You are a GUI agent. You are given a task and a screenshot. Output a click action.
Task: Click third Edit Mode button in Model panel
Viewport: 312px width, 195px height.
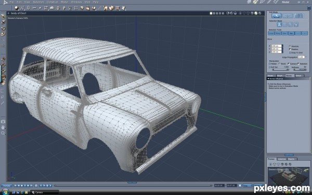[298, 16]
